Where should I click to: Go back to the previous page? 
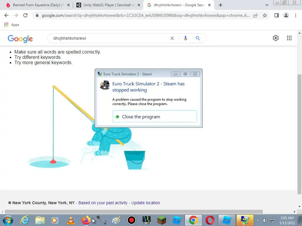point(6,15)
